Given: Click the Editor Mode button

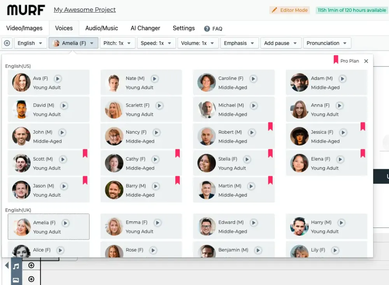Looking at the screenshot, I should 290,10.
